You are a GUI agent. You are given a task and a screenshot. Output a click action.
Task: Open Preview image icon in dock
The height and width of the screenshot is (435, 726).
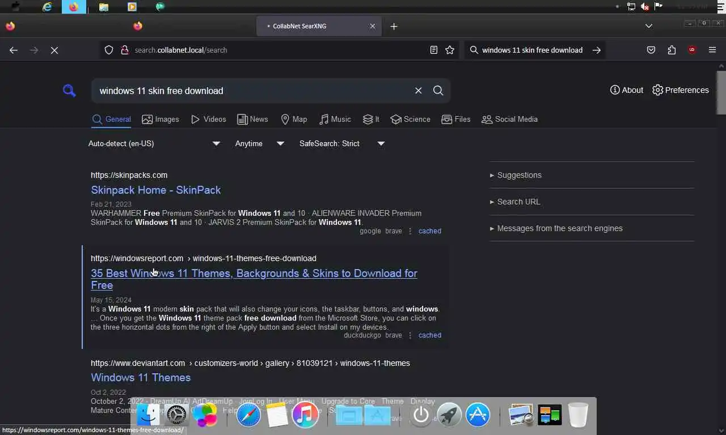pos(521,415)
